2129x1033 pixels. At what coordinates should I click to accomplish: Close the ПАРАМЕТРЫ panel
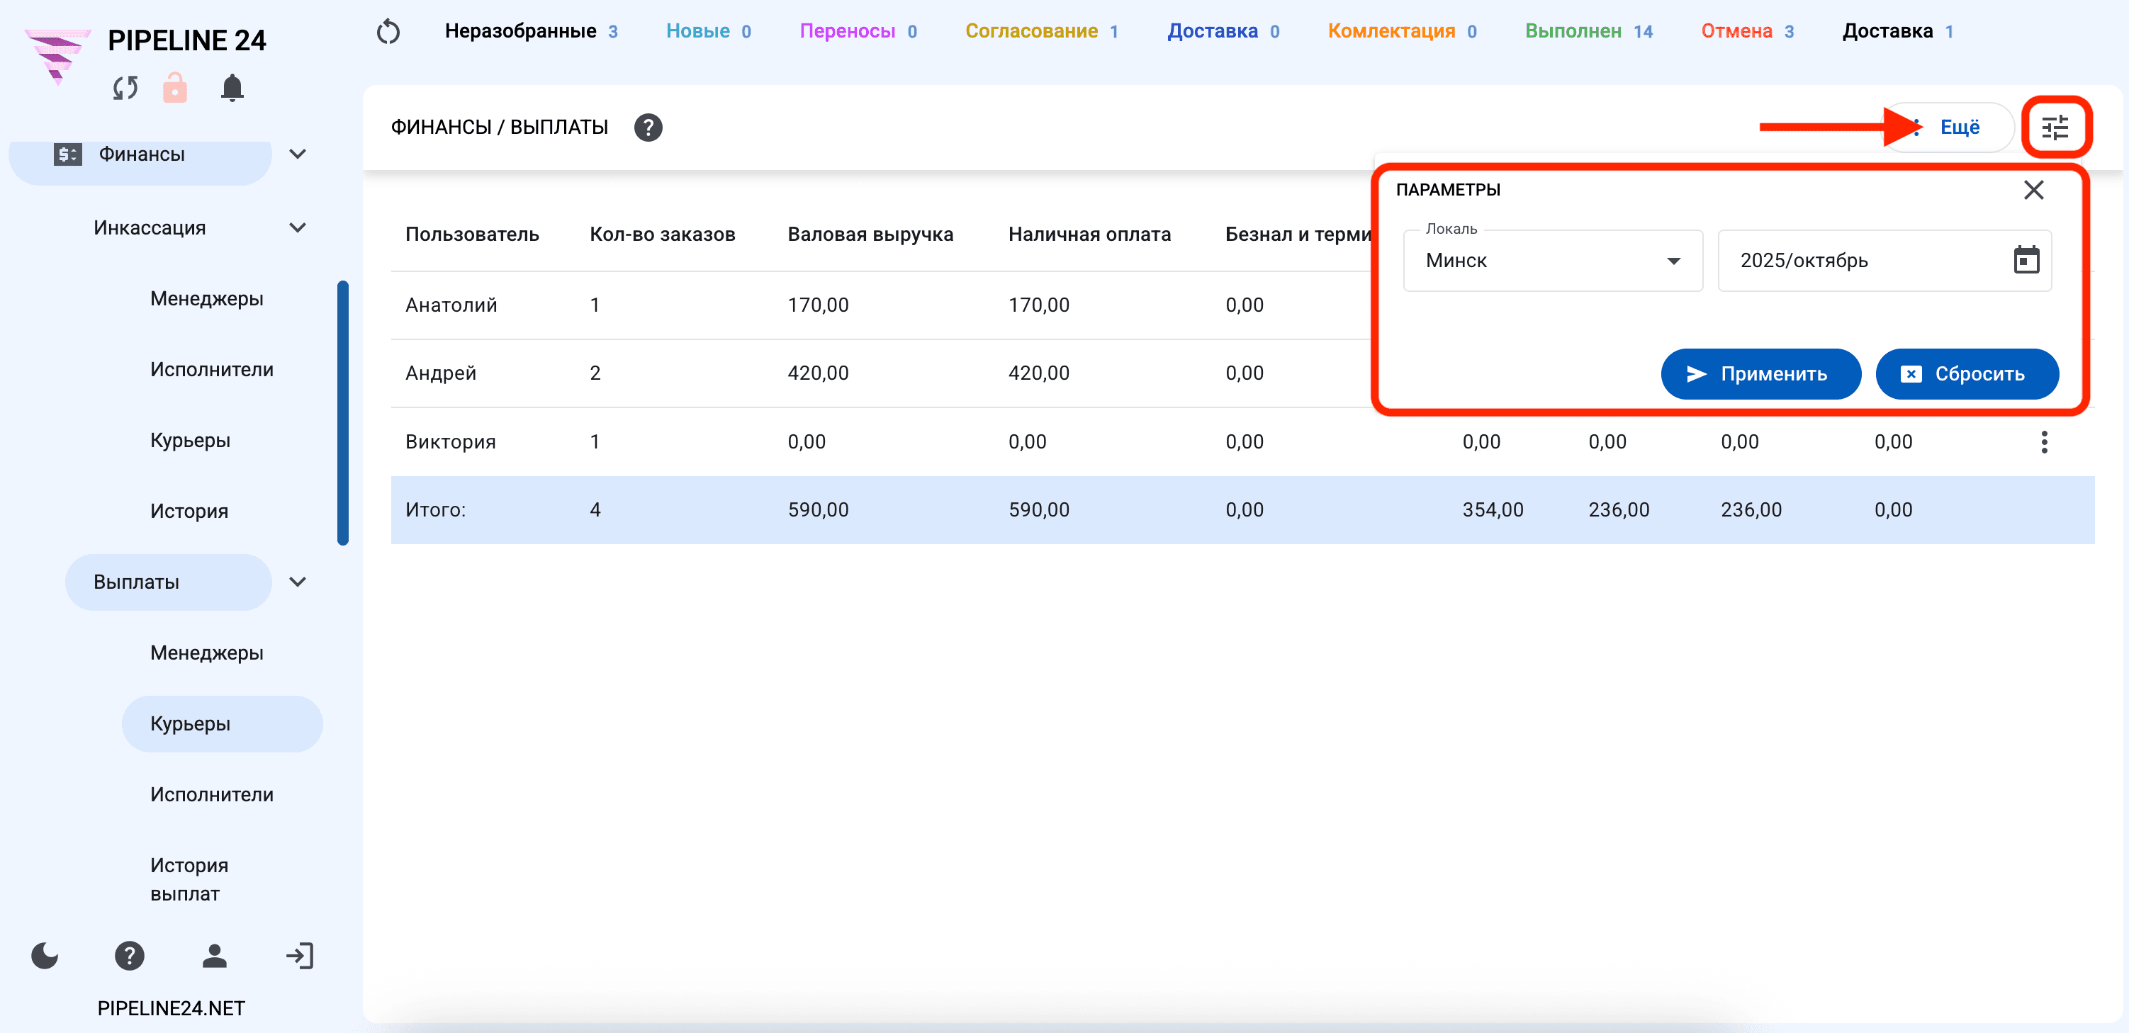coord(2033,190)
